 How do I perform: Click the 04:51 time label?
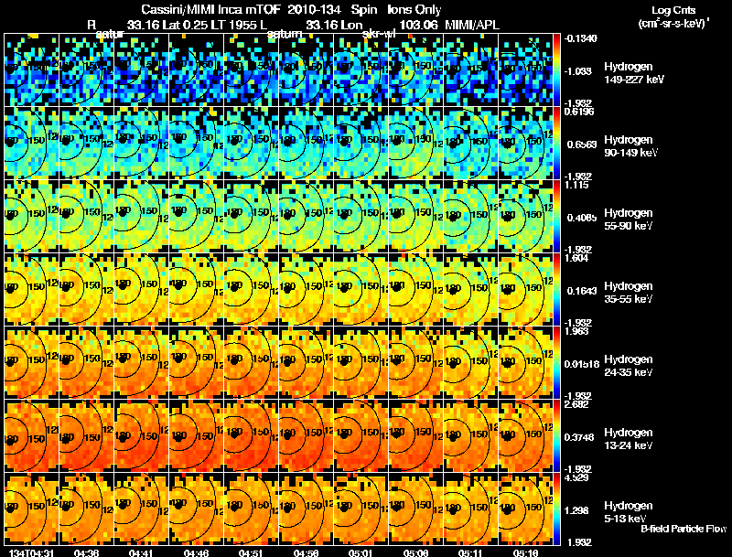251,552
